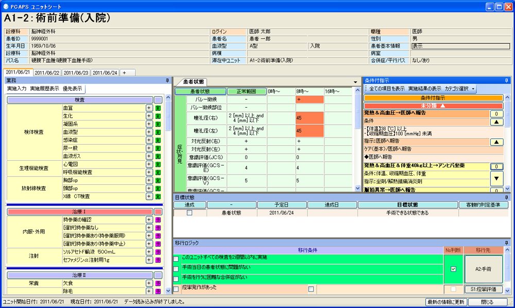Click the magenta 予 icon for セファメジンα注射用1g

(x=158, y=260)
